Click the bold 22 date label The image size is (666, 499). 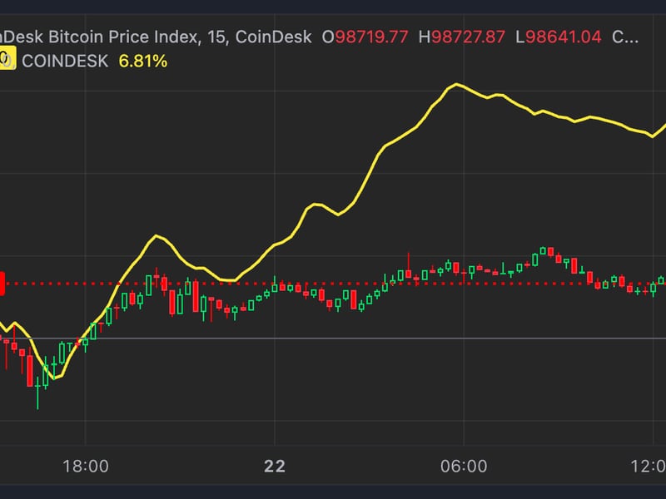point(274,466)
